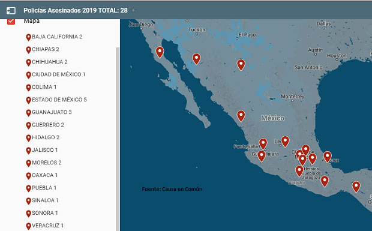Click the Fuente: Causa en Común caption
The width and height of the screenshot is (372, 231).
click(172, 189)
